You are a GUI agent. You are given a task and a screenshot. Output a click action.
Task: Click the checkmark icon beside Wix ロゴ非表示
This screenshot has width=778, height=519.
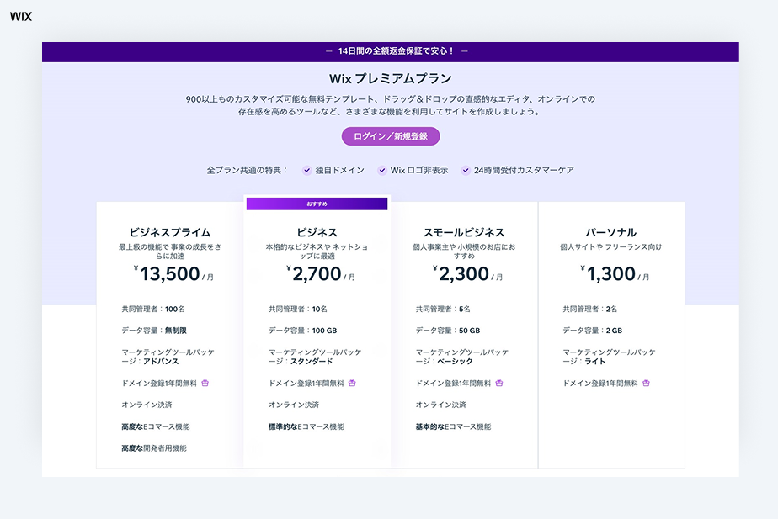tap(382, 171)
